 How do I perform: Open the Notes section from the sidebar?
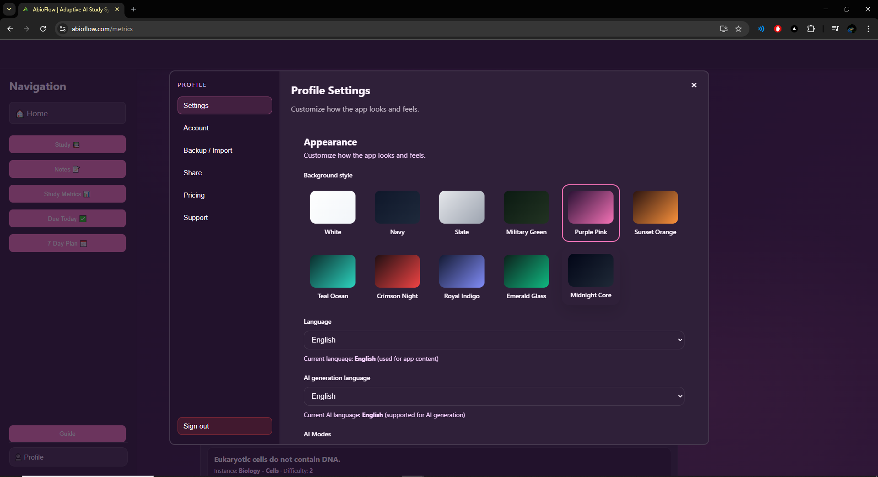point(67,169)
